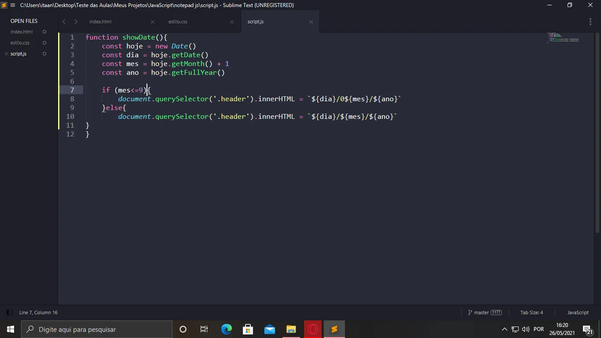The image size is (601, 338).
Task: Switch to the estilo.css tab
Action: [178, 22]
